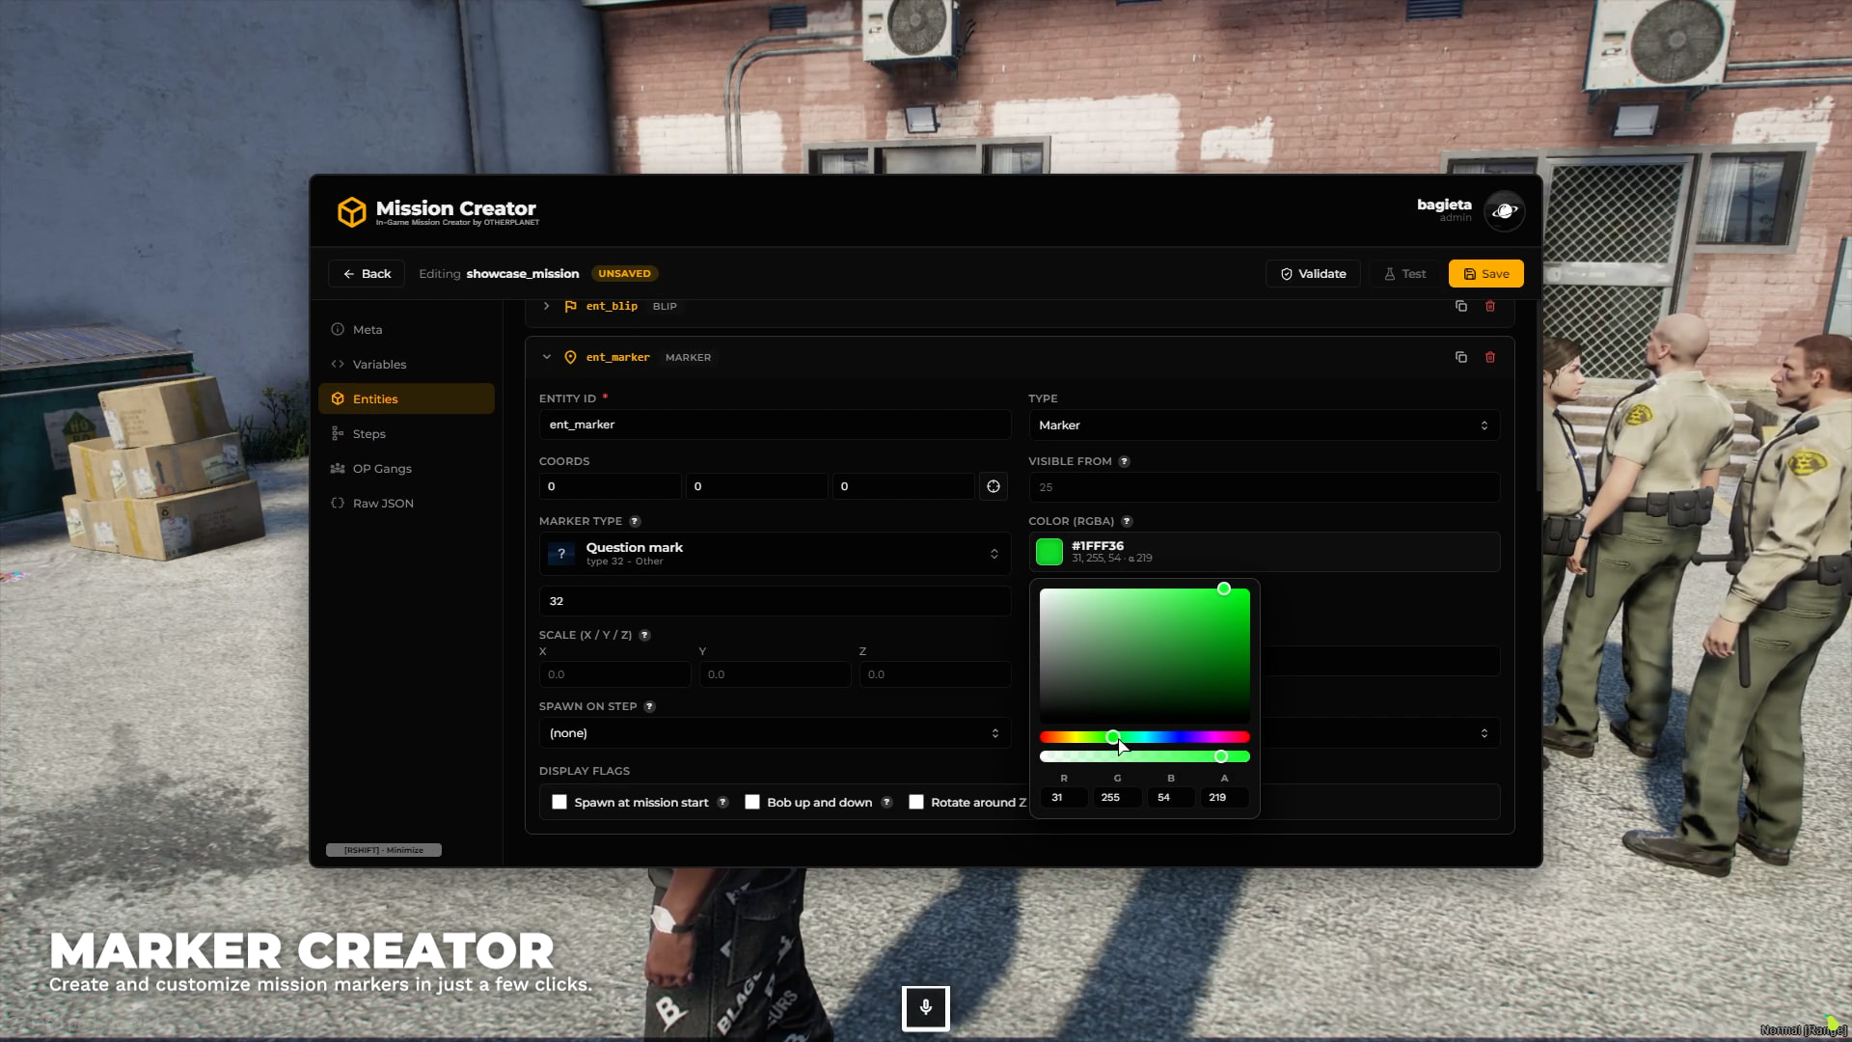Click the Scale Y input field
Viewport: 1852px width, 1042px height.
pyautogui.click(x=775, y=674)
